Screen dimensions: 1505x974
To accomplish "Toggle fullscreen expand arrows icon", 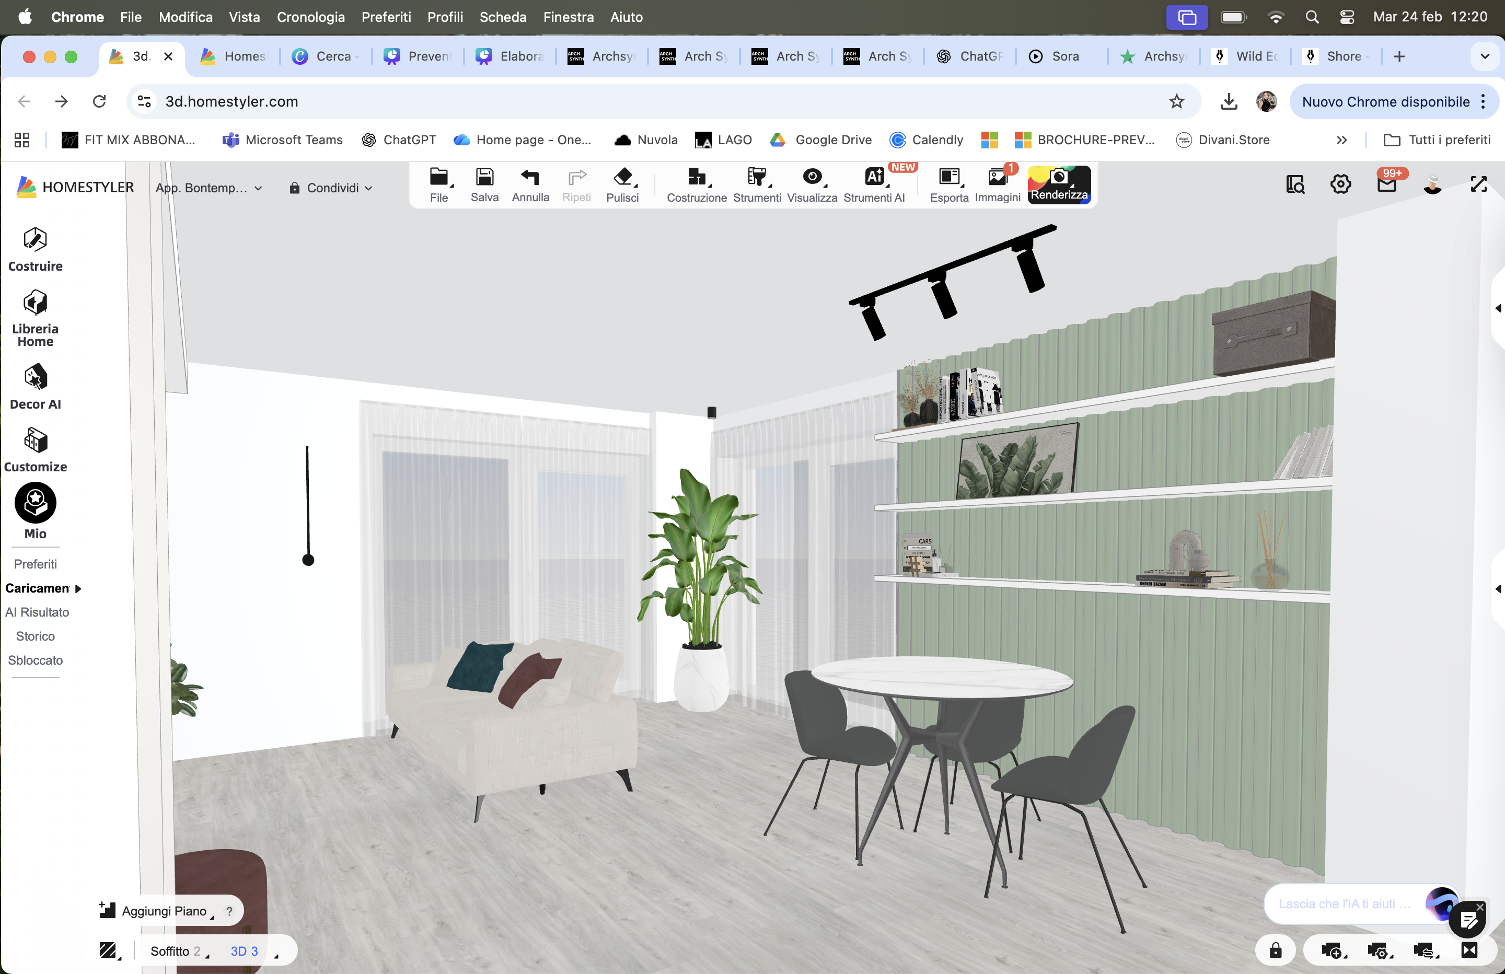I will [1478, 184].
